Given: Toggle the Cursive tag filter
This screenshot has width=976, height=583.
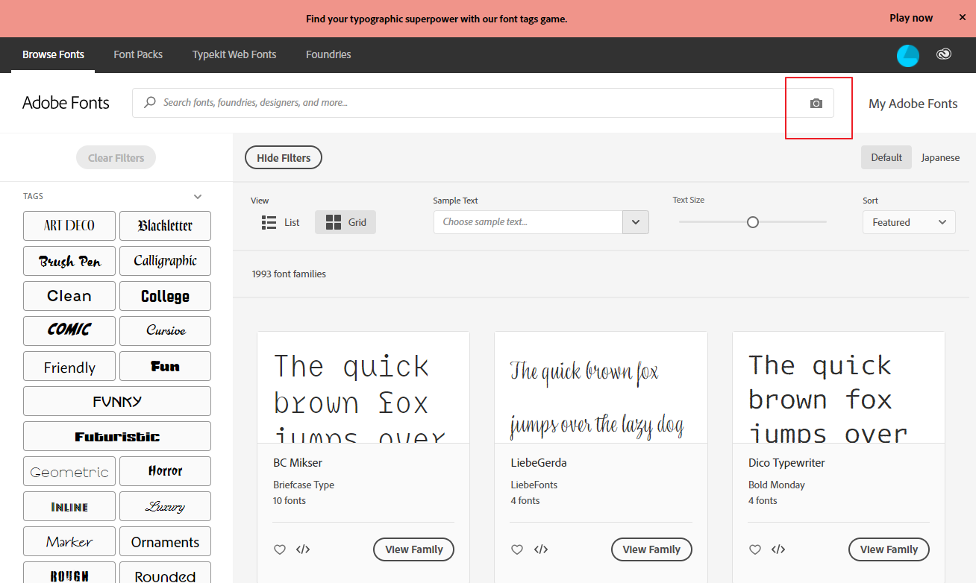Looking at the screenshot, I should pyautogui.click(x=165, y=331).
